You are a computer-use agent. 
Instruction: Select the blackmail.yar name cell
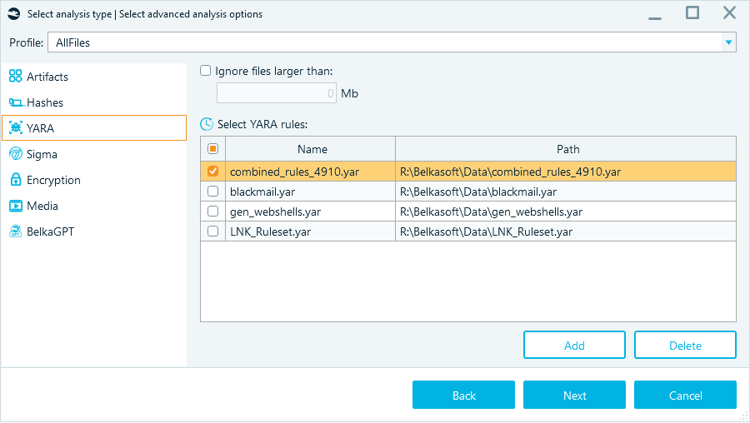(x=311, y=192)
